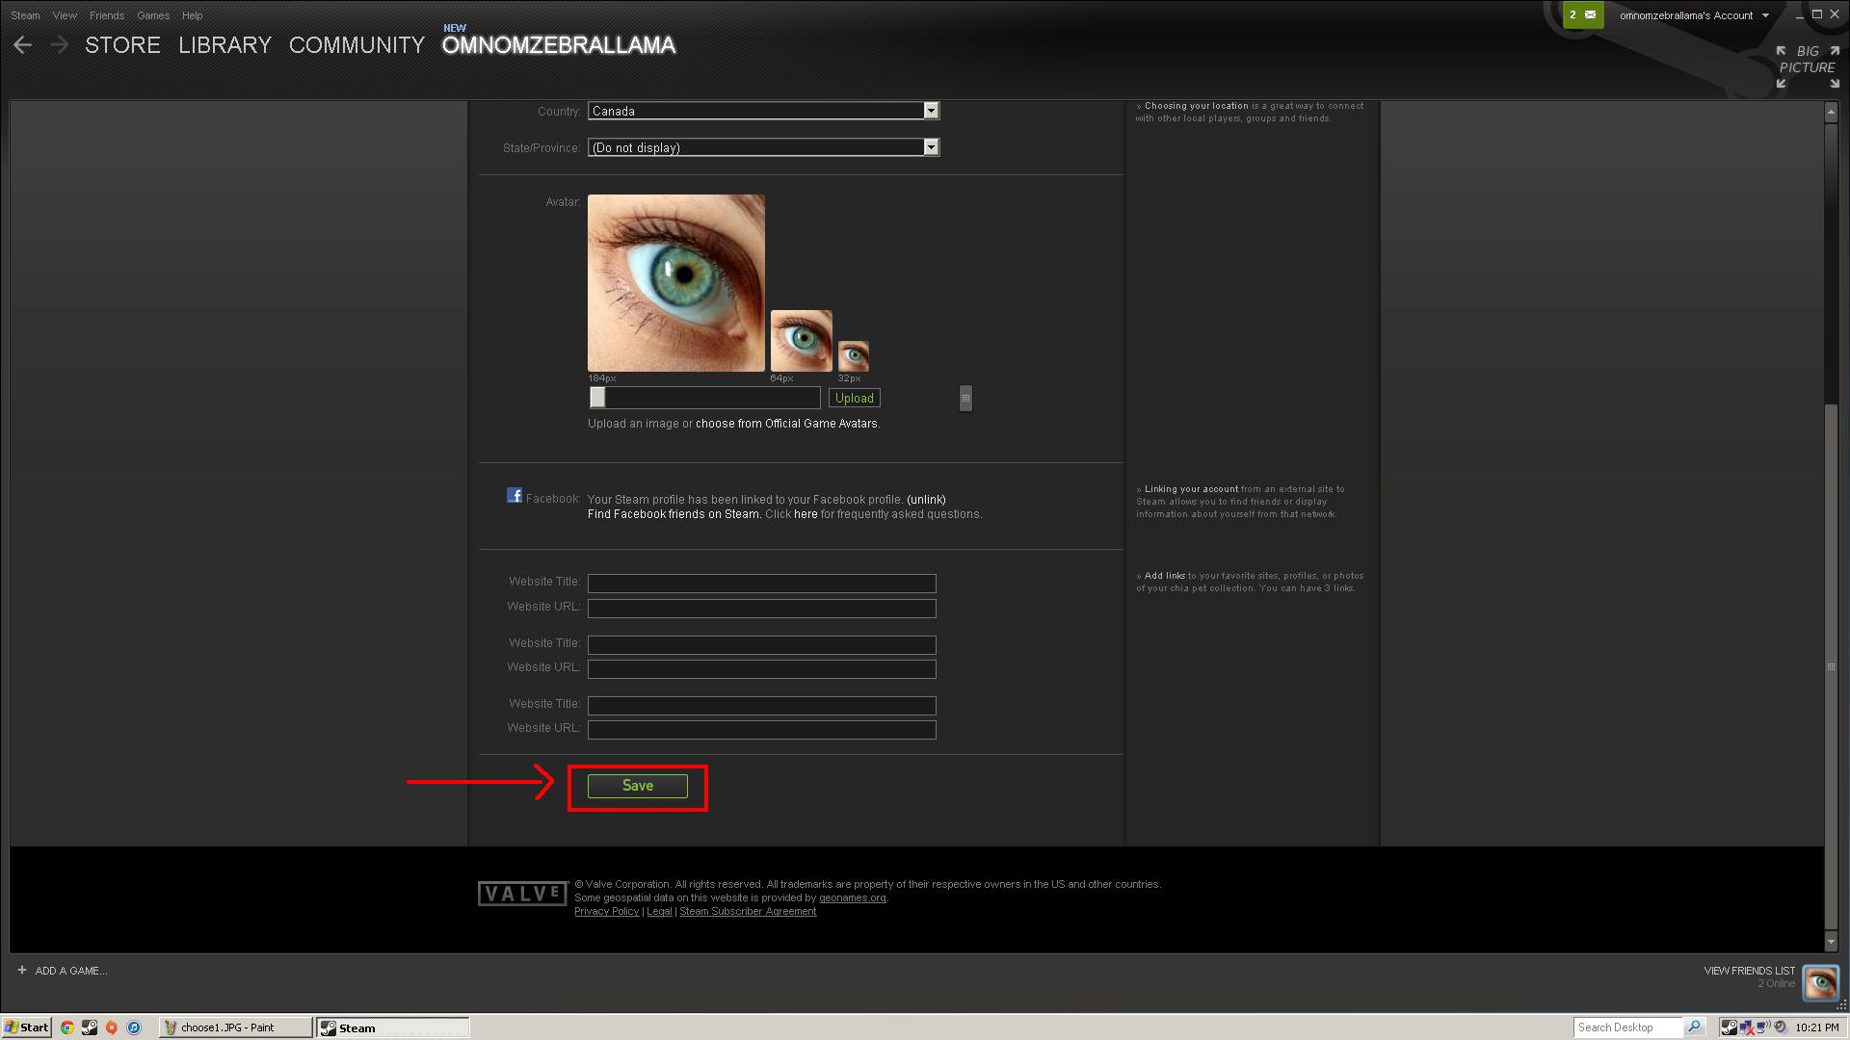
Task: Go to the LIBRARY tab
Action: point(225,45)
